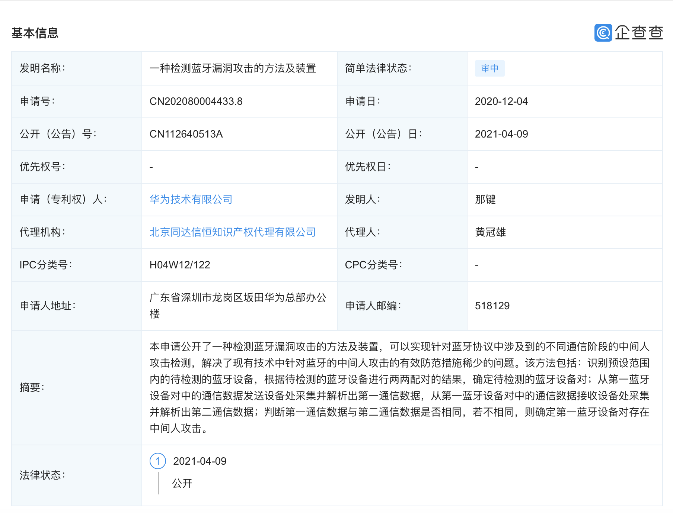Click the CPC分类号 label cell
This screenshot has width=673, height=513.
point(402,265)
